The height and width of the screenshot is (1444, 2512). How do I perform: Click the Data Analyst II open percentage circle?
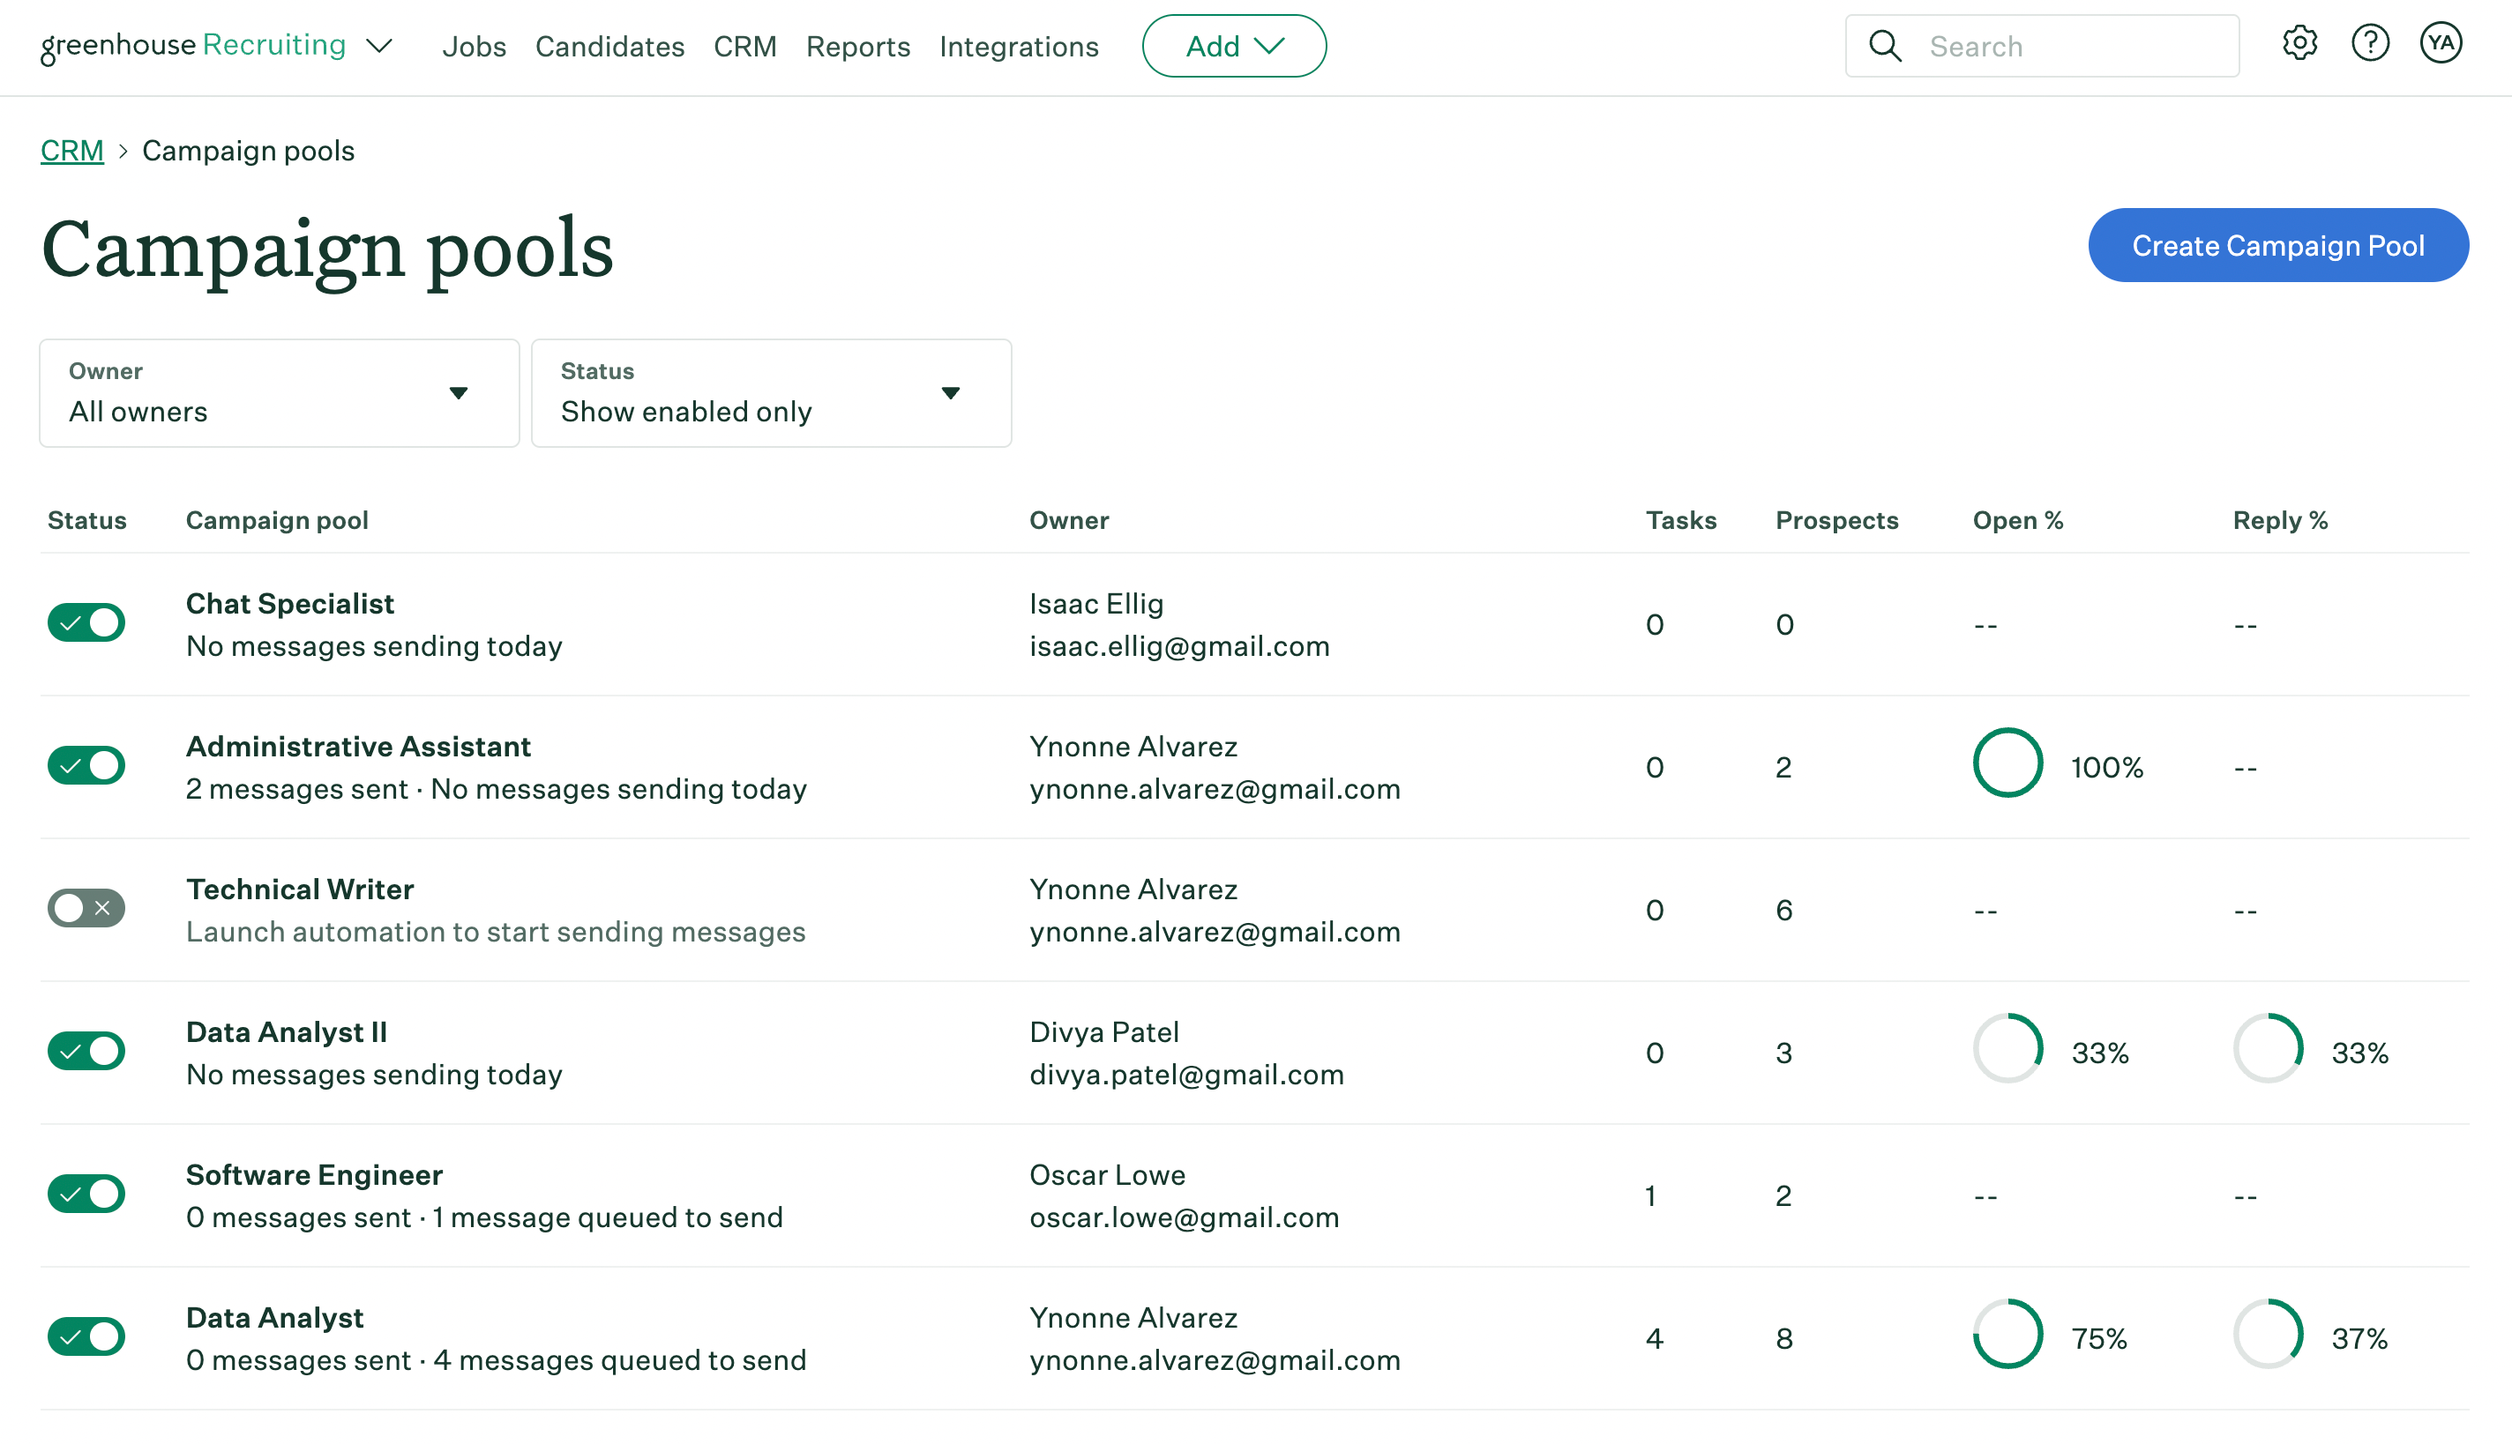2005,1051
